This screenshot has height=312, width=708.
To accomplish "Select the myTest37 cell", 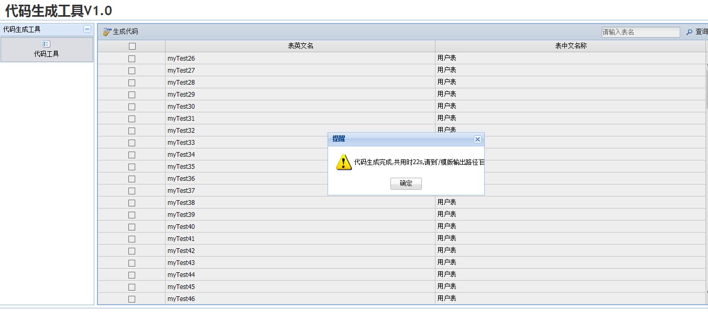I will (300, 191).
